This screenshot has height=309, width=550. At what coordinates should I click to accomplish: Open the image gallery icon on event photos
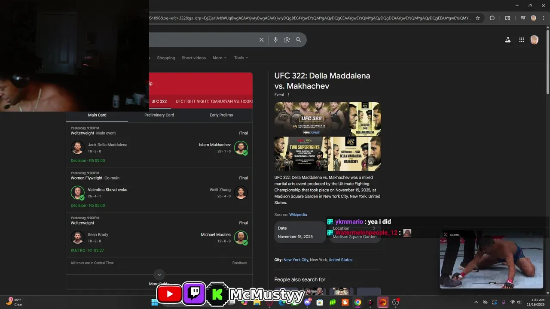371,161
